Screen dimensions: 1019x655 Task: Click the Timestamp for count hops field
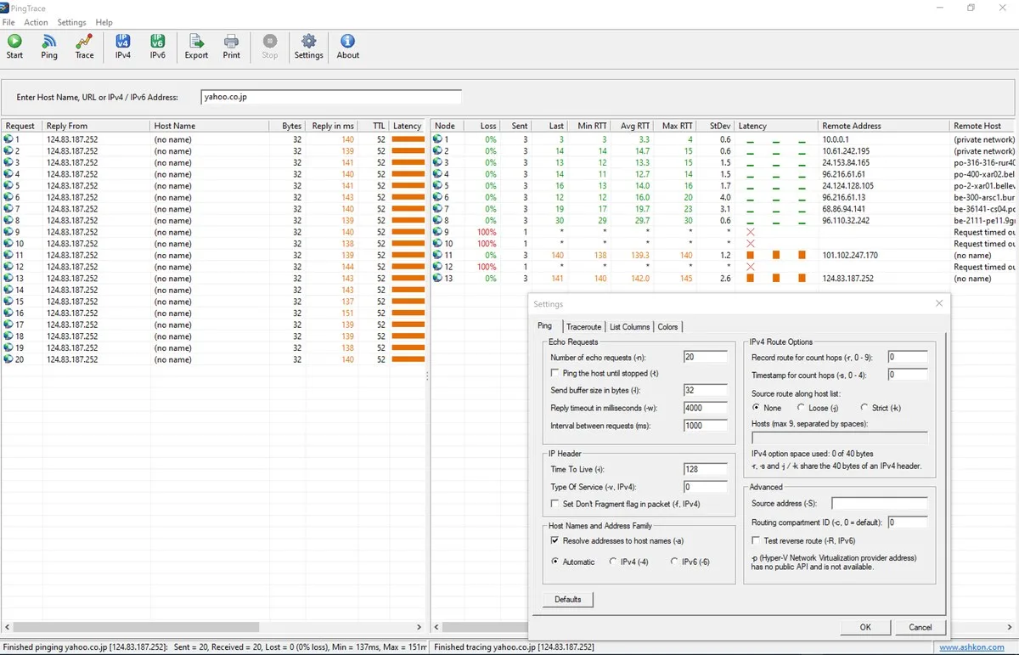(908, 375)
